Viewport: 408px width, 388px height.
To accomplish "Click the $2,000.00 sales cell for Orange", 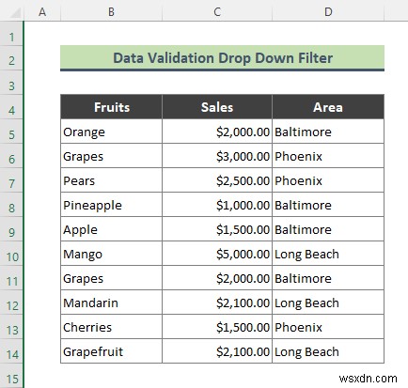I will (x=217, y=132).
